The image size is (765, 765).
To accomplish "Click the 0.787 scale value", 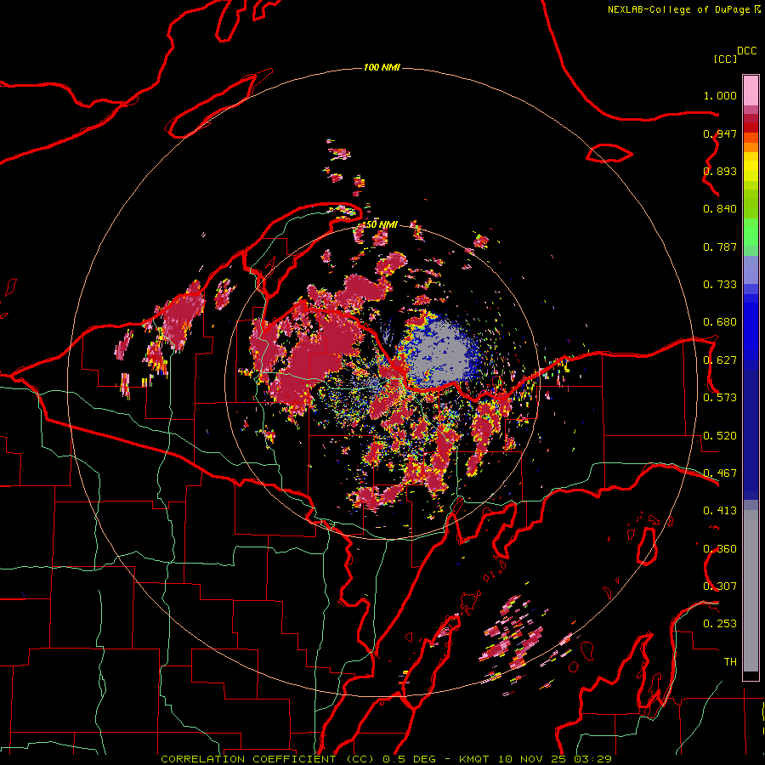I will (x=720, y=246).
